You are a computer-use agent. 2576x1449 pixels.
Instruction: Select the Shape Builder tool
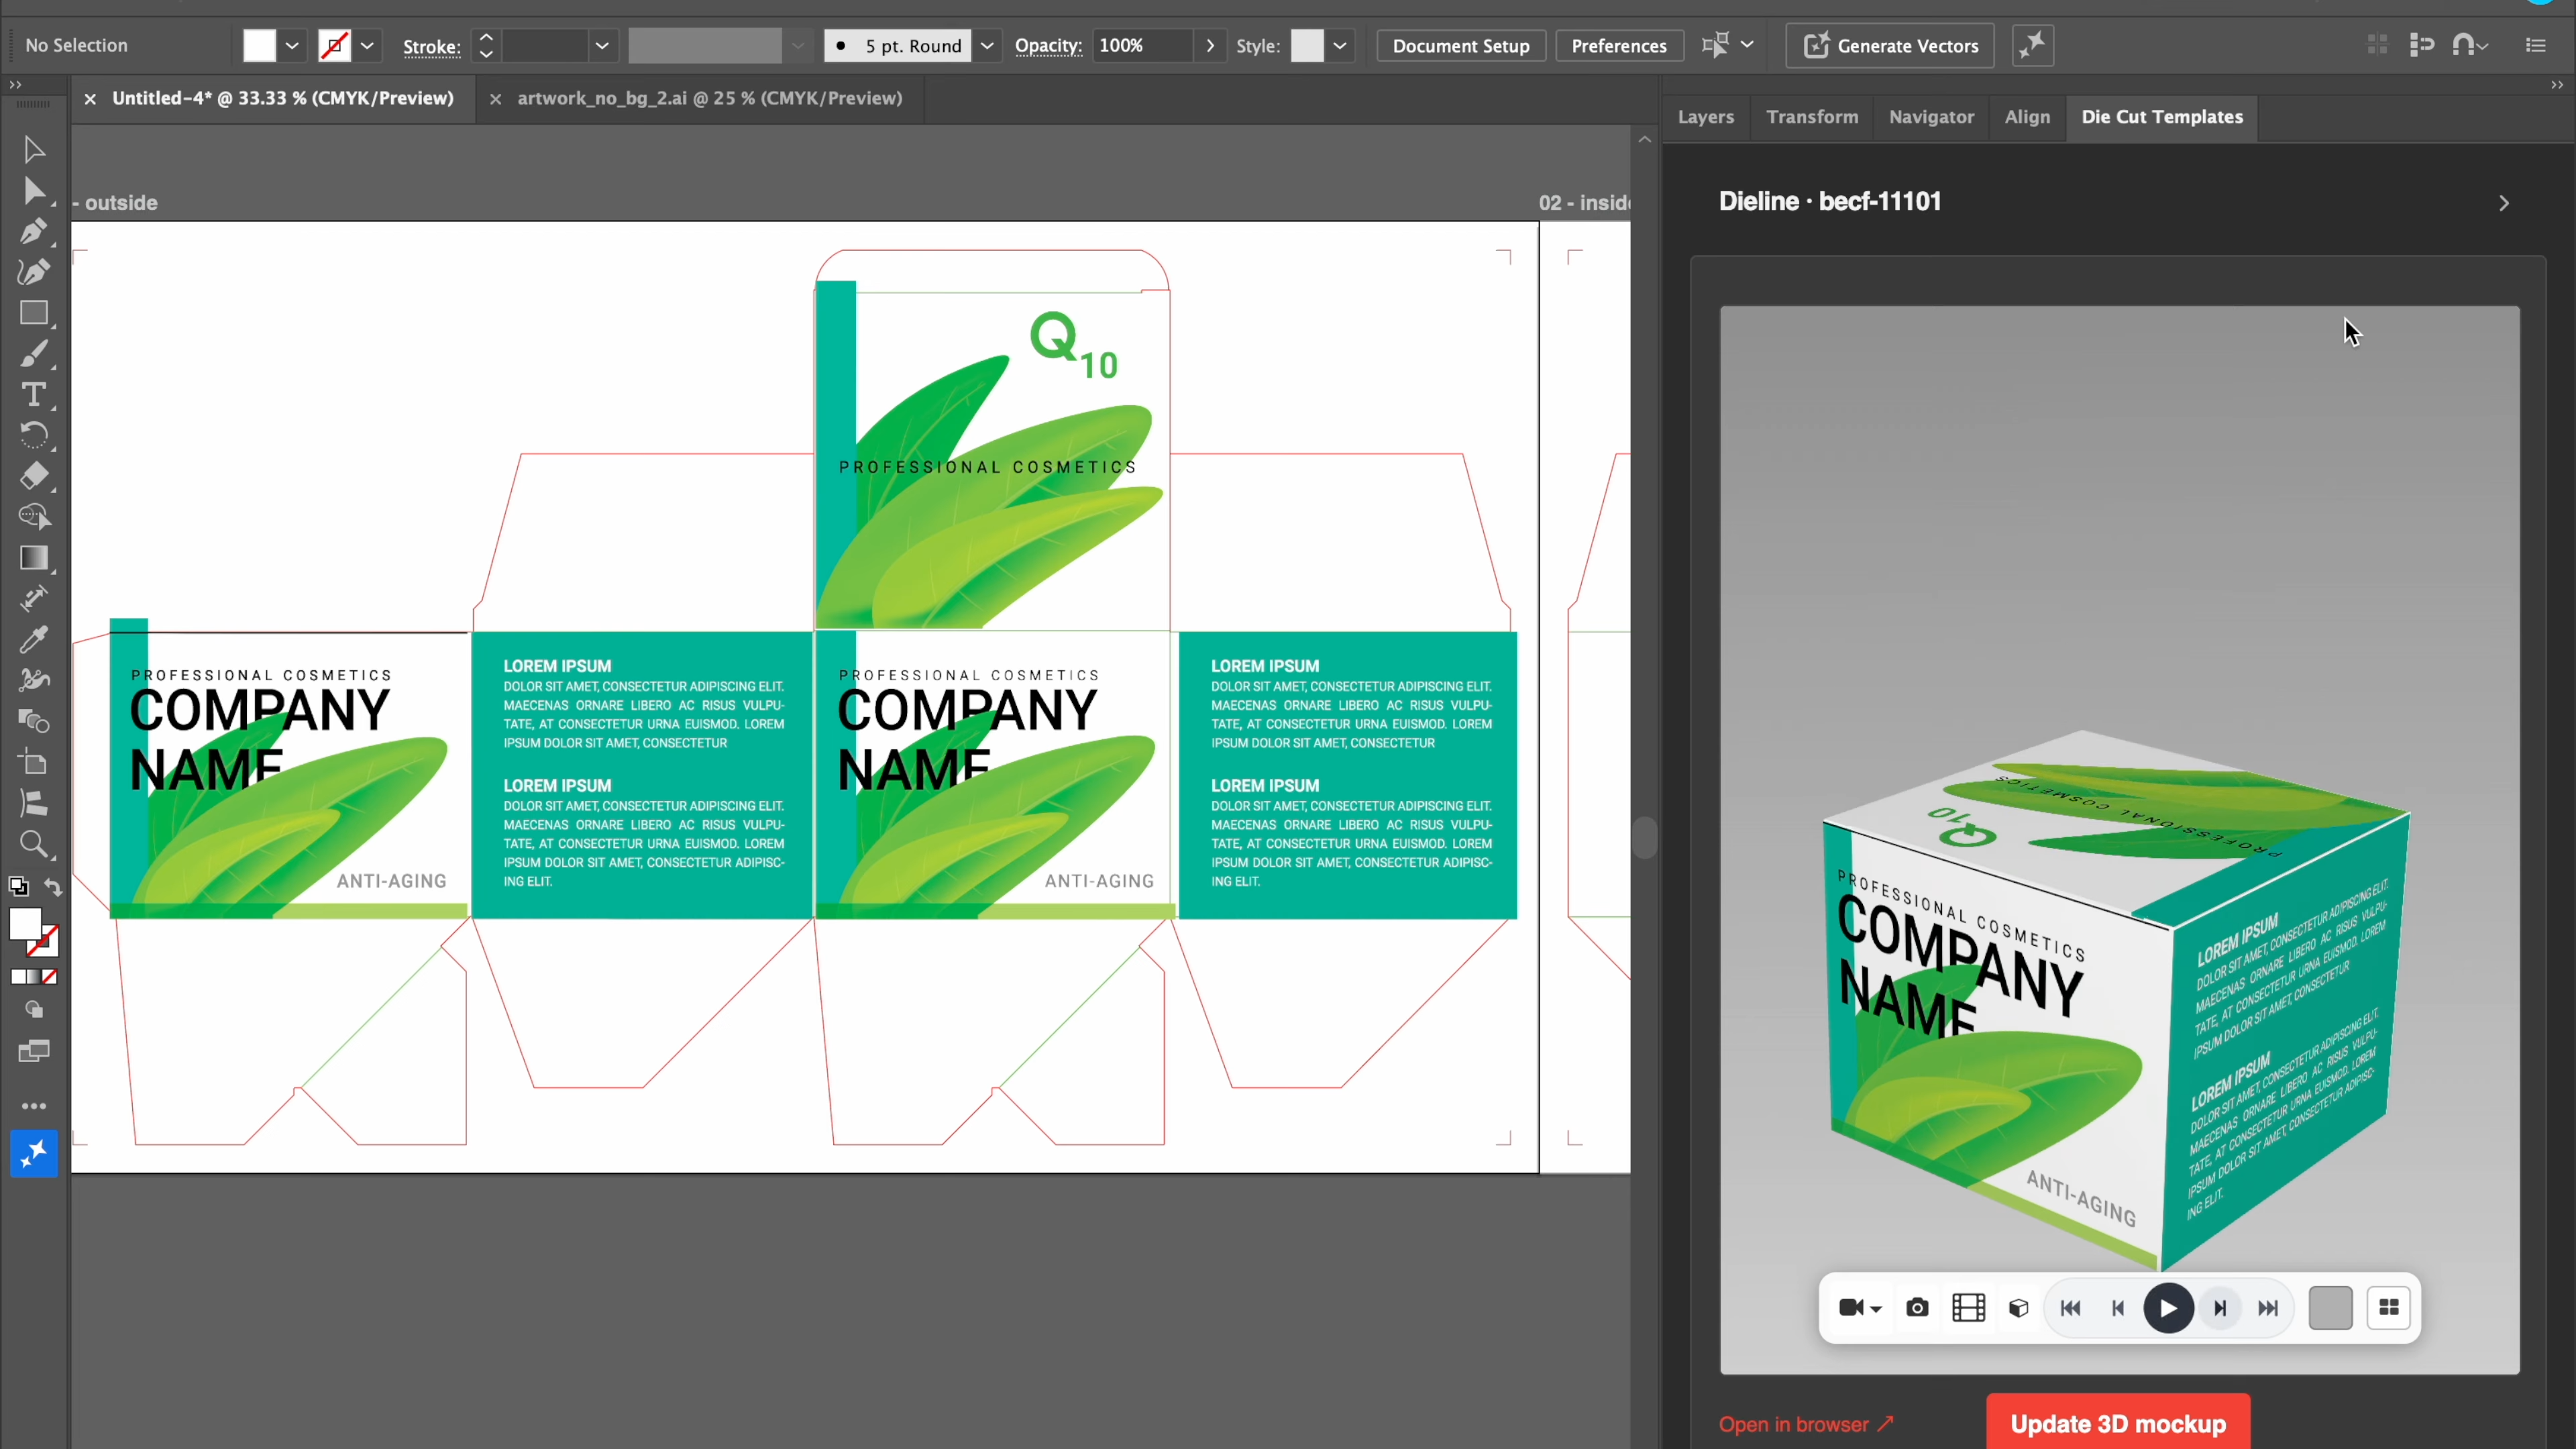(x=33, y=517)
